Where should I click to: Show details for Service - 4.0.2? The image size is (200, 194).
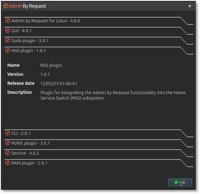[25, 153]
